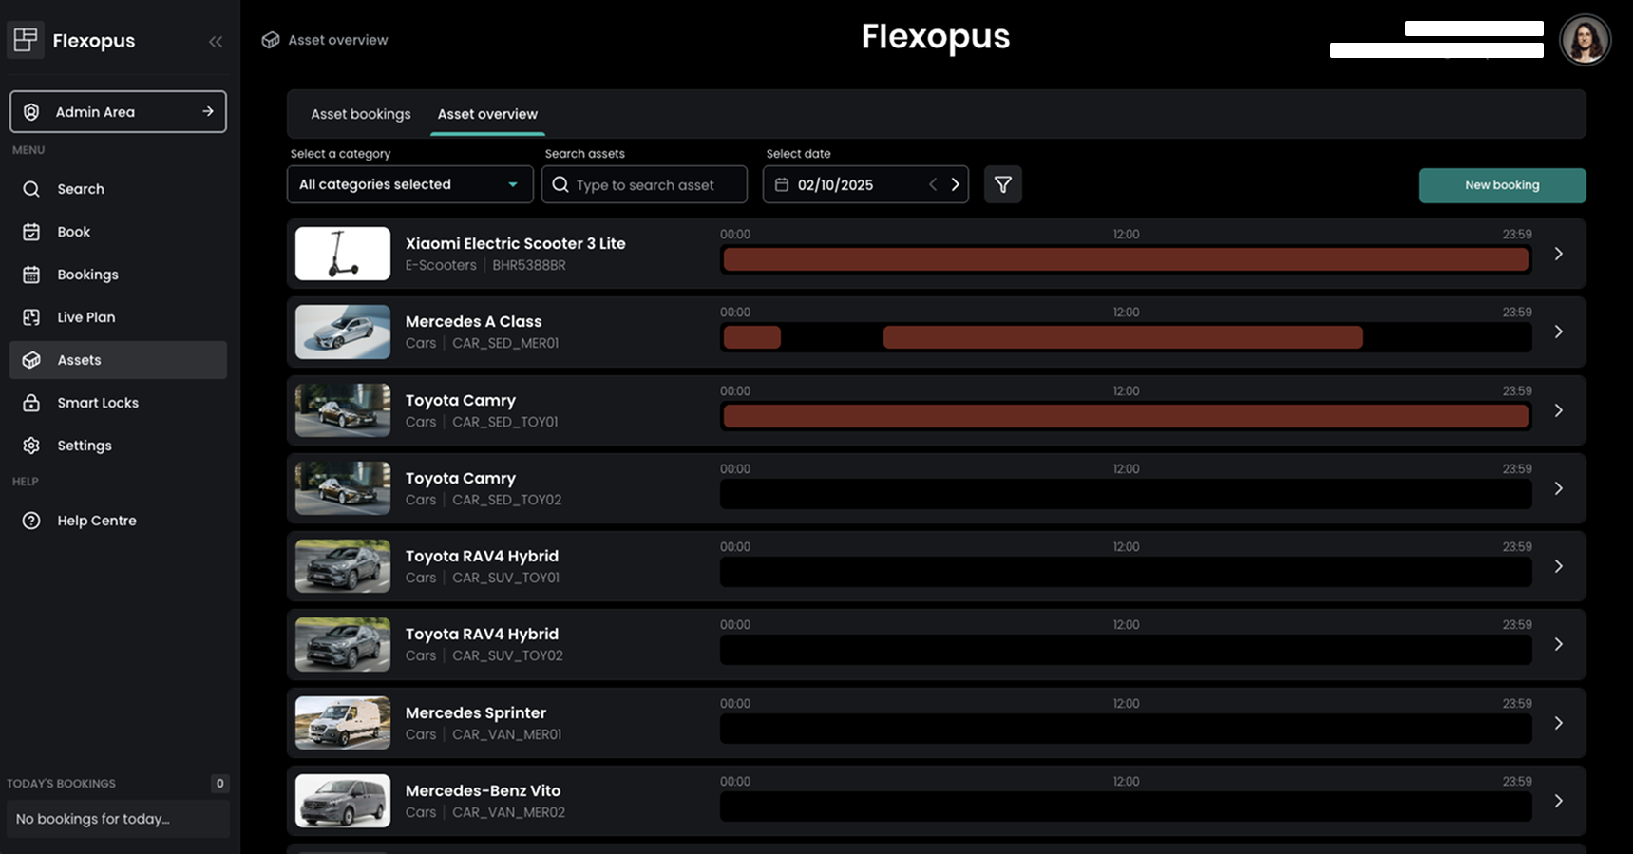Image resolution: width=1633 pixels, height=854 pixels.
Task: Open the Live Plan sidebar item
Action: pos(85,317)
